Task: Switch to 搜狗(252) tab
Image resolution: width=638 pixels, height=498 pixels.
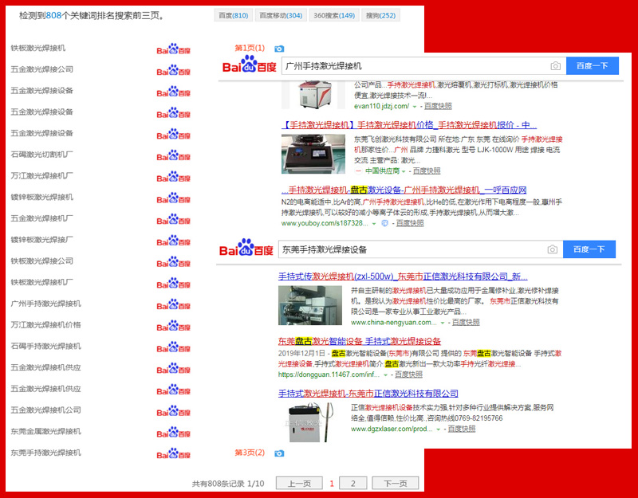Action: coord(381,15)
